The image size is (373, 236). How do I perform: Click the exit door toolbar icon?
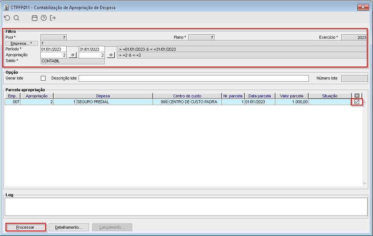(x=53, y=18)
